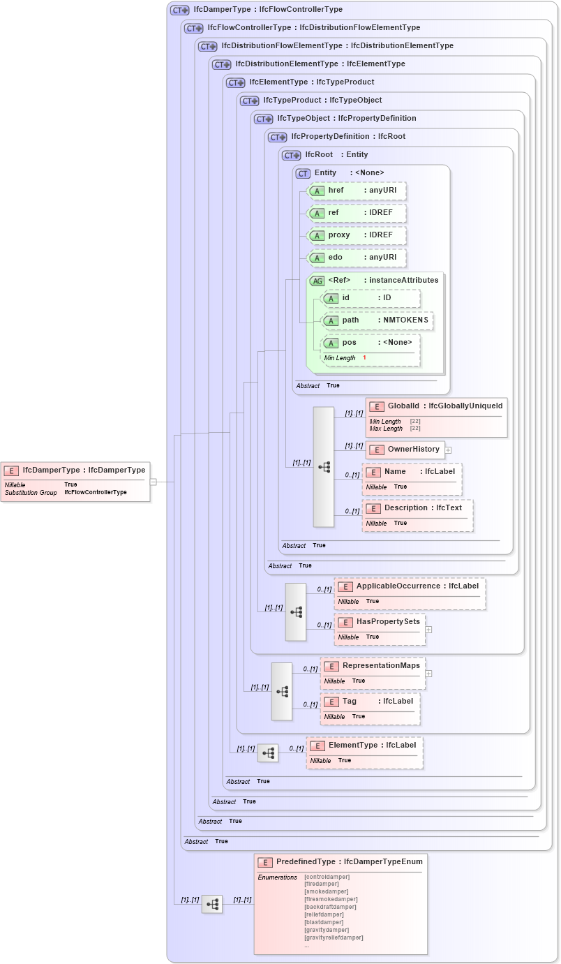This screenshot has width=561, height=964.
Task: Select the A icon of the href attribute
Action: [317, 191]
